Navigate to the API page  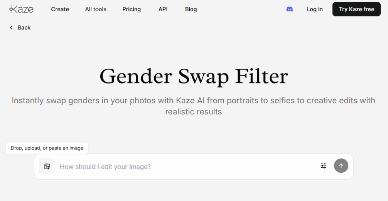[163, 9]
